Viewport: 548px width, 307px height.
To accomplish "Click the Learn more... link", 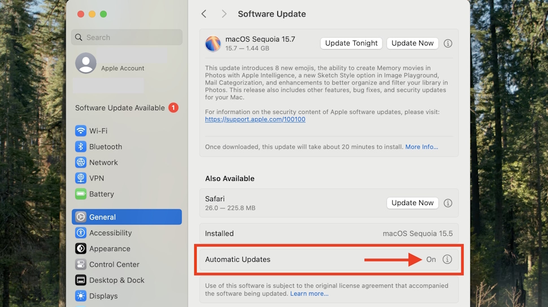I will [309, 293].
